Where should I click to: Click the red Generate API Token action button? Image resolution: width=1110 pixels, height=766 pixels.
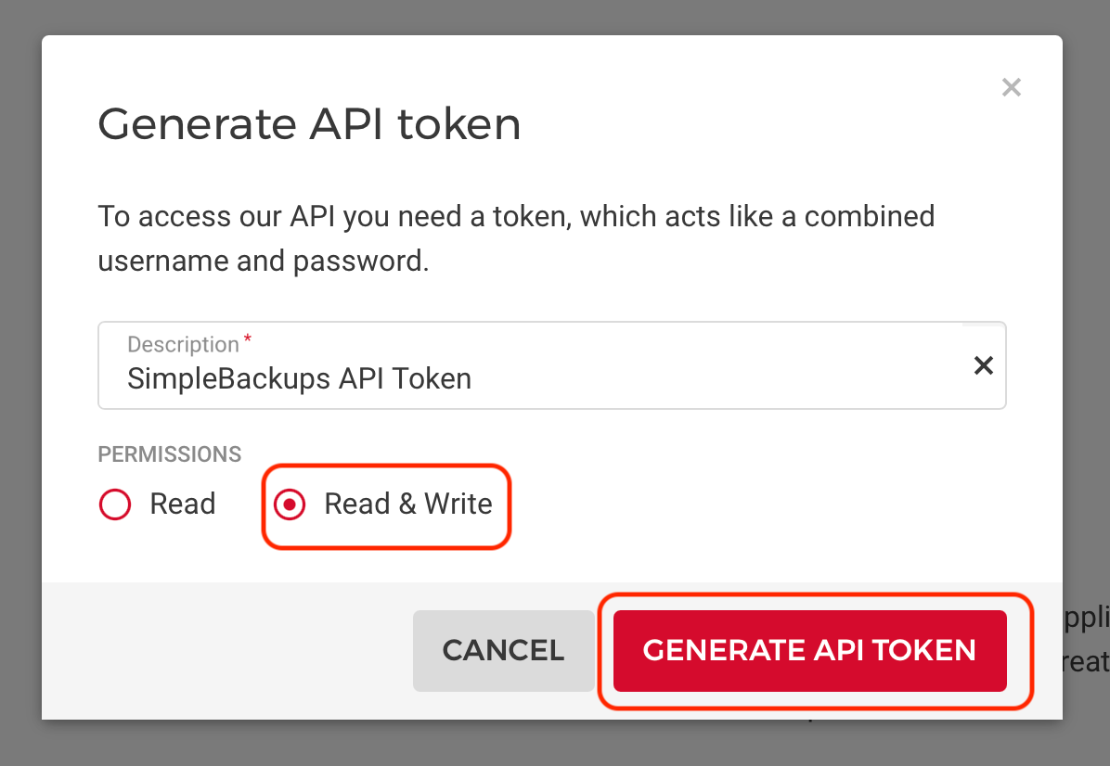(x=810, y=650)
